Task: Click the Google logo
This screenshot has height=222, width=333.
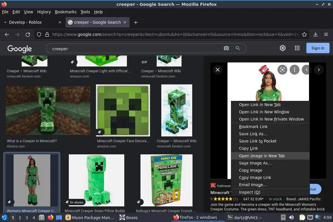Action: coord(20,49)
